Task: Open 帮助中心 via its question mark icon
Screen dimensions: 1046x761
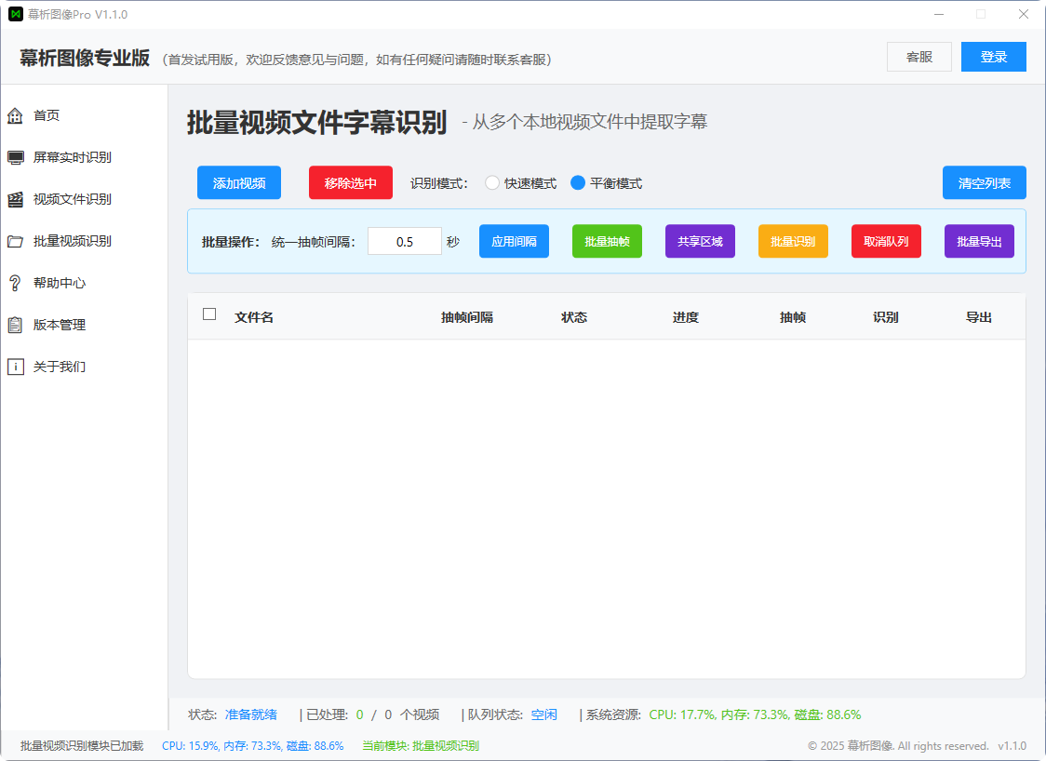Action: pos(15,282)
